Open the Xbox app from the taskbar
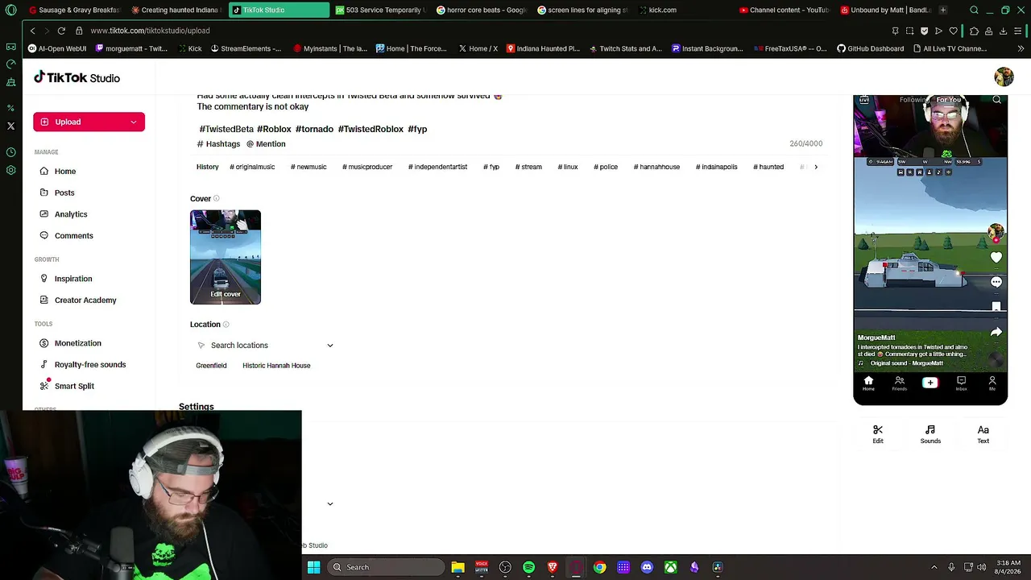The width and height of the screenshot is (1031, 580). 670,567
